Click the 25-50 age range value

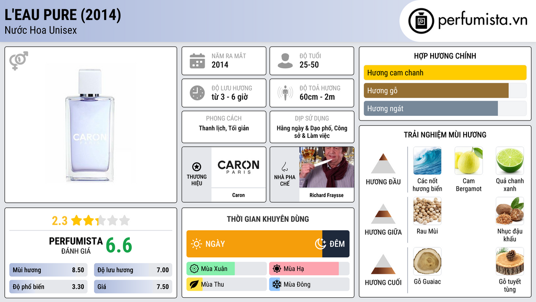click(x=309, y=64)
